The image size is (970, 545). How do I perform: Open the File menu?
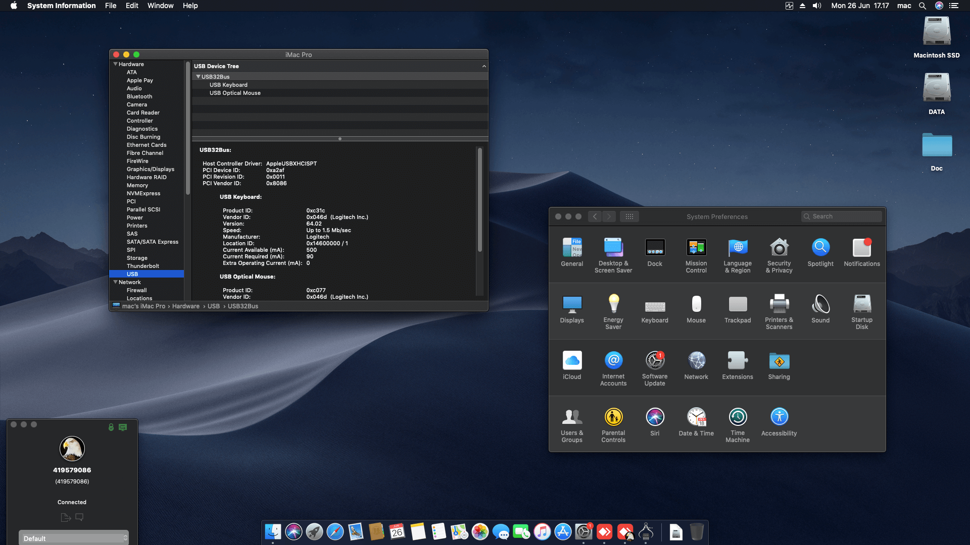[111, 6]
